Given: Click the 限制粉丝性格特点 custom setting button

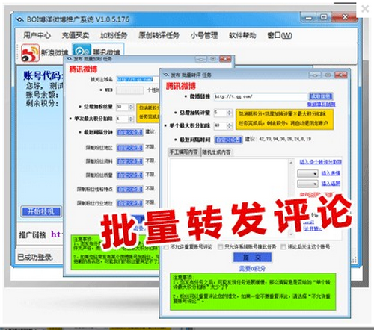Looking at the screenshot, I should click(130, 190).
